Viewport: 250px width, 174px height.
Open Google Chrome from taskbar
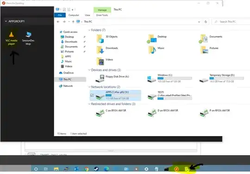point(87,169)
